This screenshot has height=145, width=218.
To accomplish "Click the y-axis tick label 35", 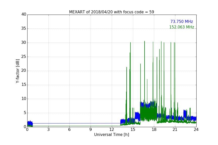I will (24, 28).
